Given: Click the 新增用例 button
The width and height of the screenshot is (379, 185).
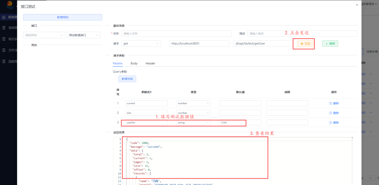Looking at the screenshot, I should pyautogui.click(x=63, y=17).
